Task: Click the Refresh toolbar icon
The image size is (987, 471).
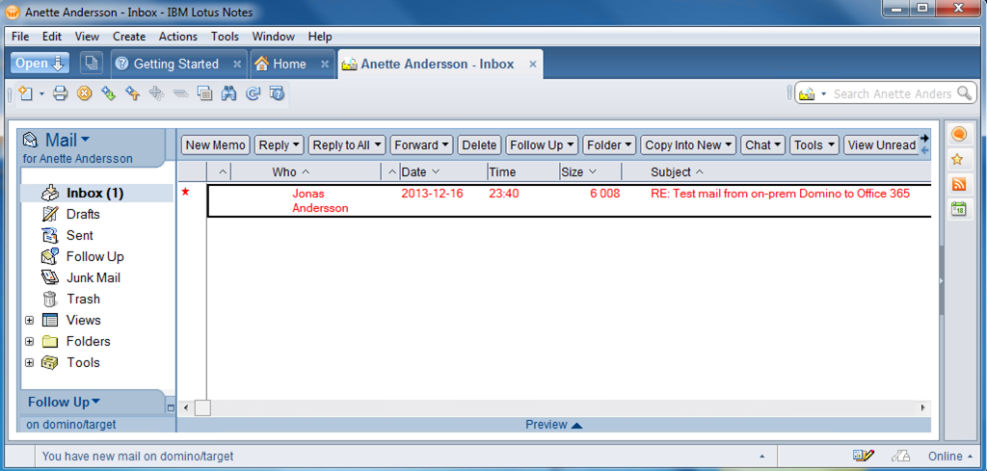Action: (253, 93)
